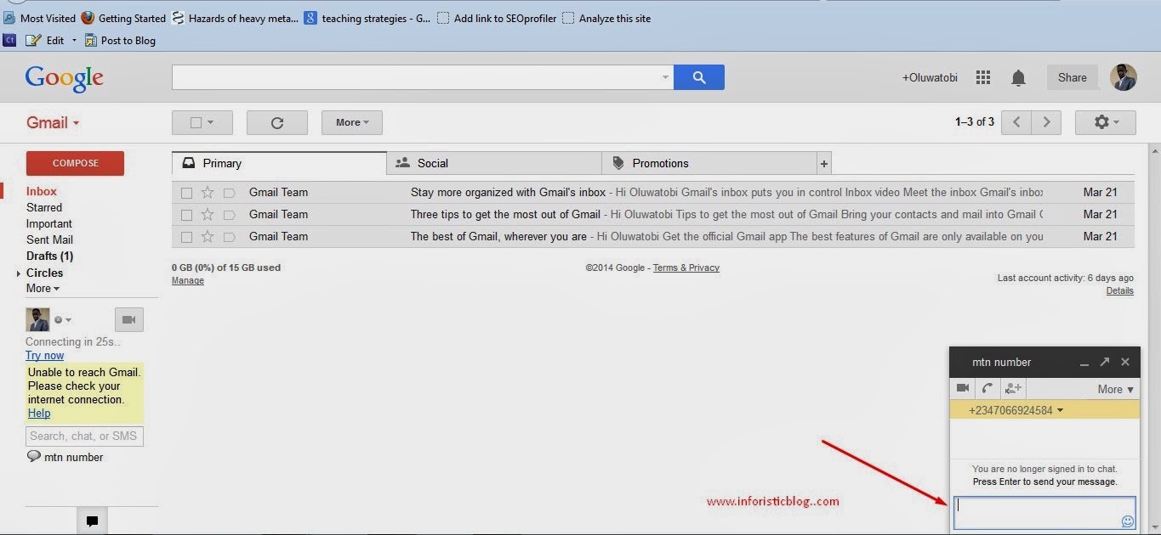This screenshot has width=1161, height=535.
Task: Add a new inbox tab with plus
Action: tap(824, 163)
